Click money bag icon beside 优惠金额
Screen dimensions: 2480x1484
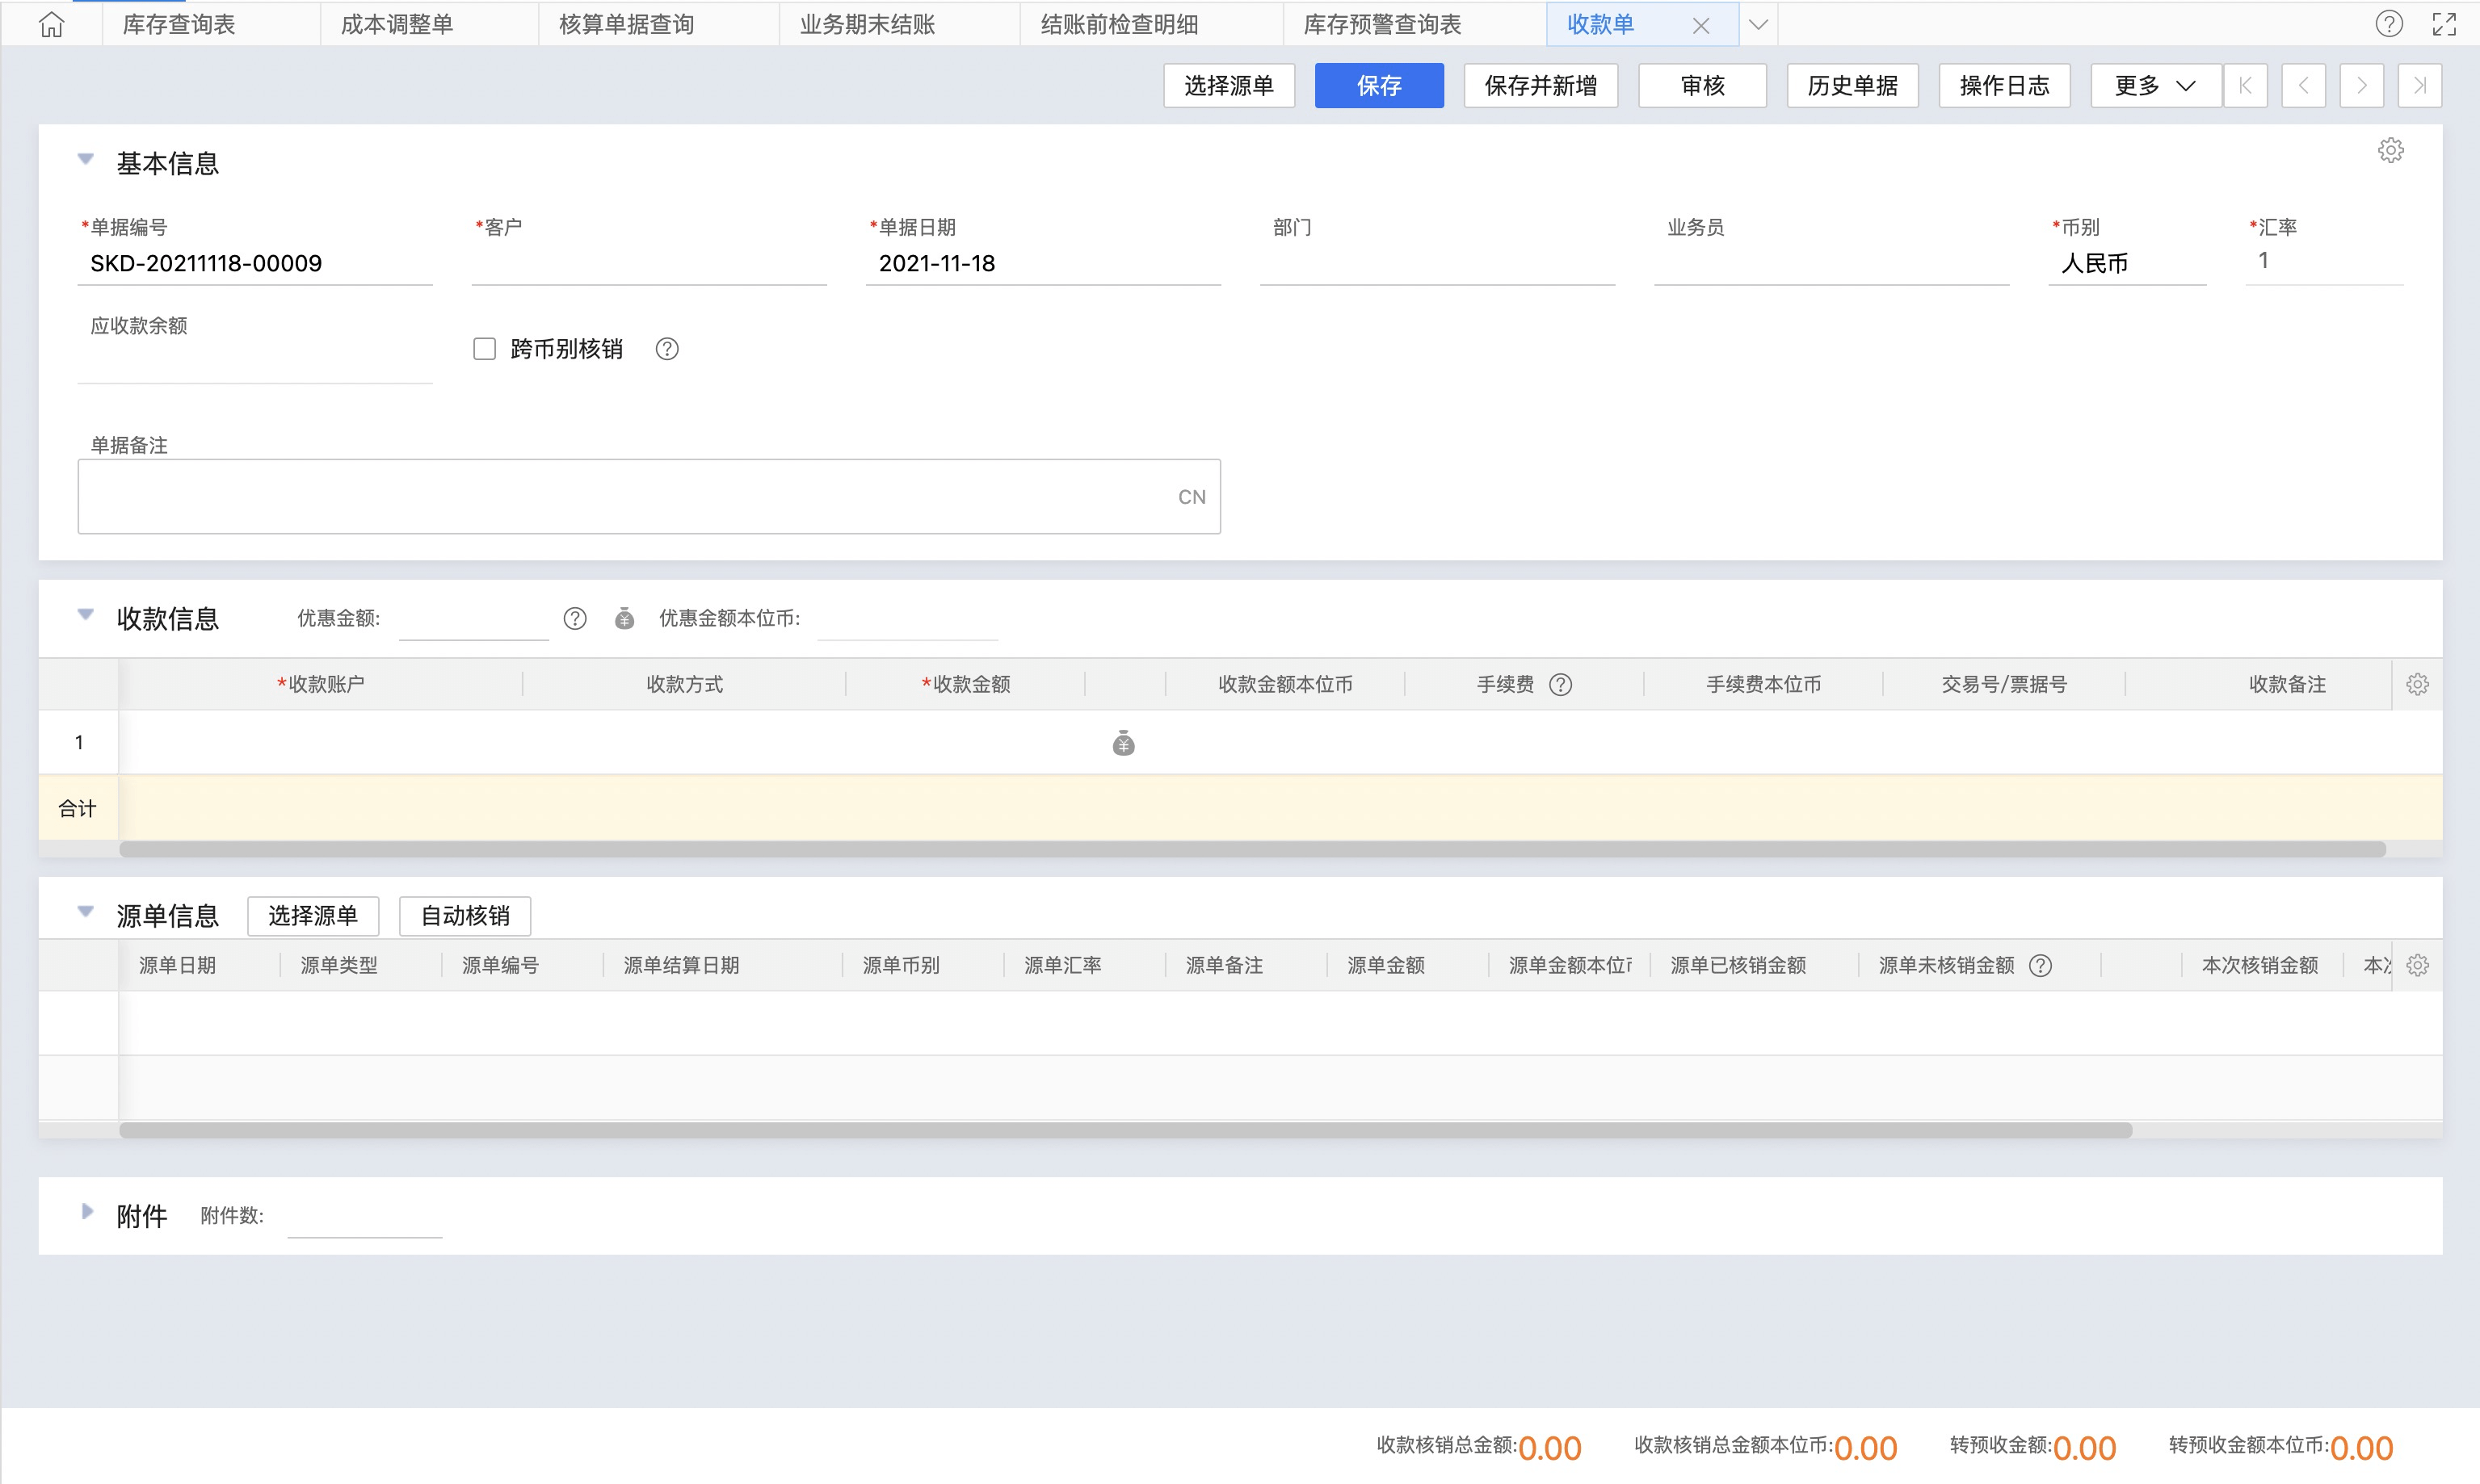pos(624,618)
